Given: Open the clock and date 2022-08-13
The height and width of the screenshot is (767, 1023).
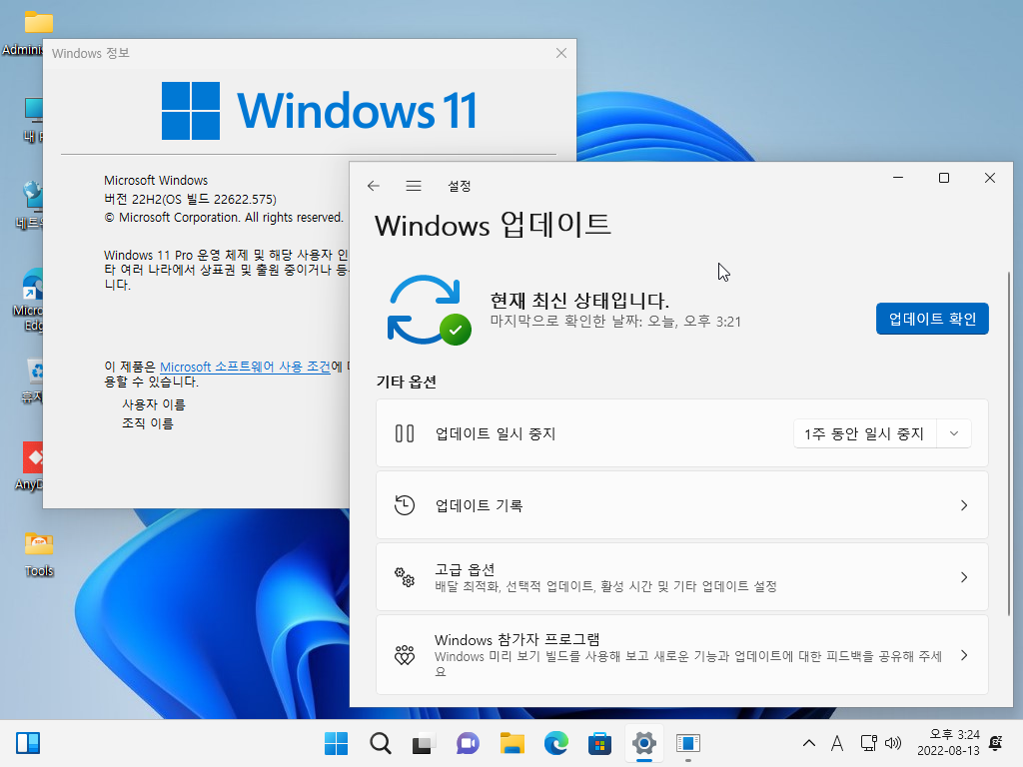Looking at the screenshot, I should (948, 743).
